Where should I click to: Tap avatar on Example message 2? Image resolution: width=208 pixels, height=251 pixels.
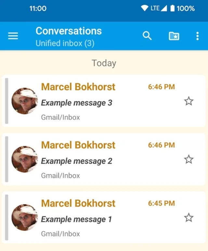point(25,159)
